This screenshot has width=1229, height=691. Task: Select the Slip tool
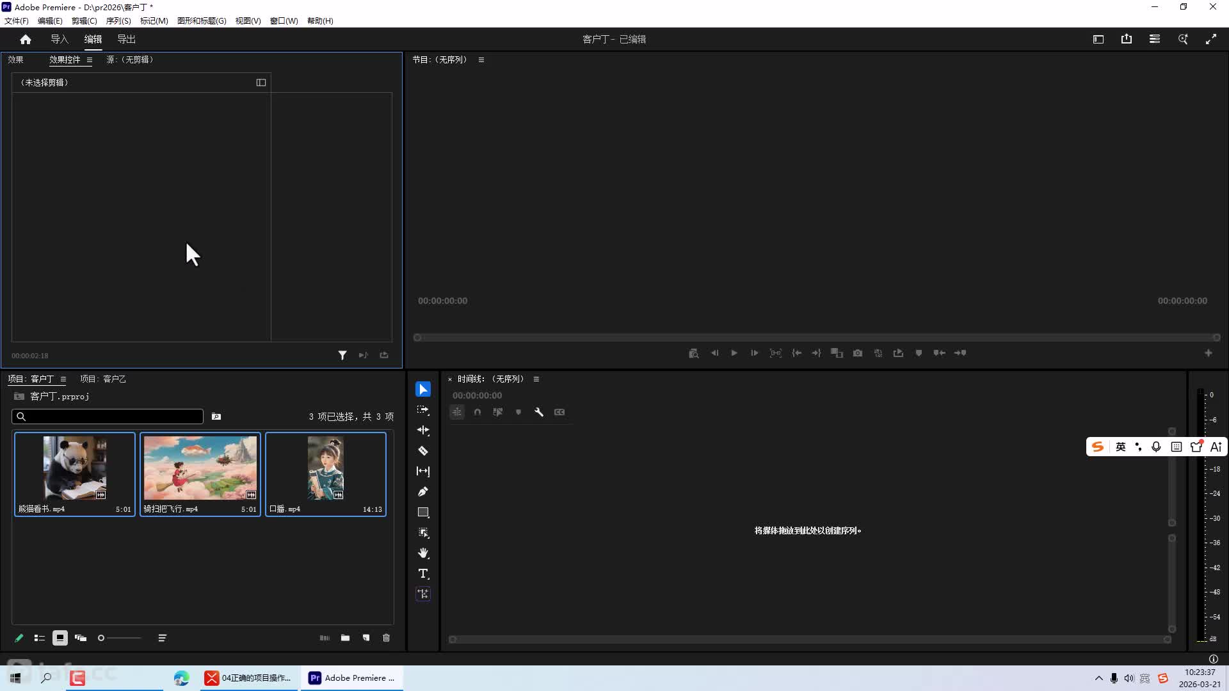pos(423,471)
